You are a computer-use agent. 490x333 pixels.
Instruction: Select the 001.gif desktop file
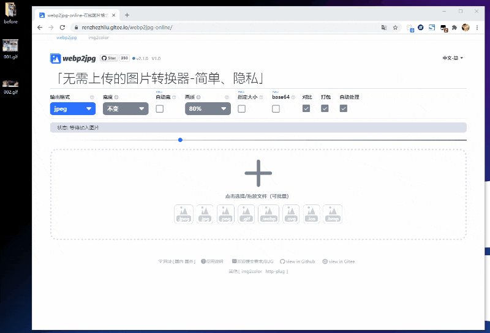[10, 49]
